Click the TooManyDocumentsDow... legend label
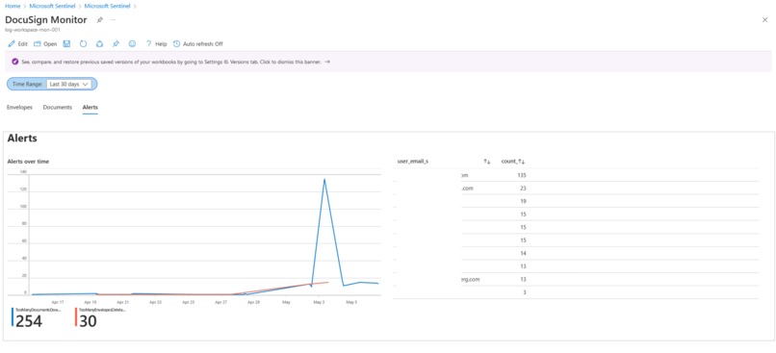The width and height of the screenshot is (776, 353). [x=38, y=310]
